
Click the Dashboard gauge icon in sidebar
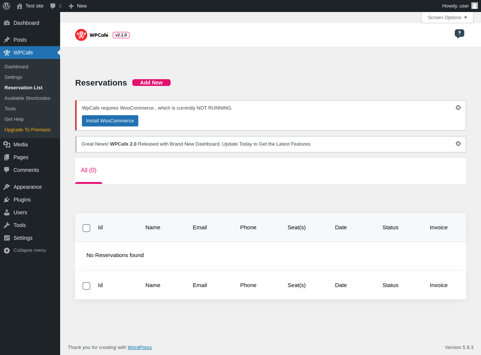click(7, 23)
